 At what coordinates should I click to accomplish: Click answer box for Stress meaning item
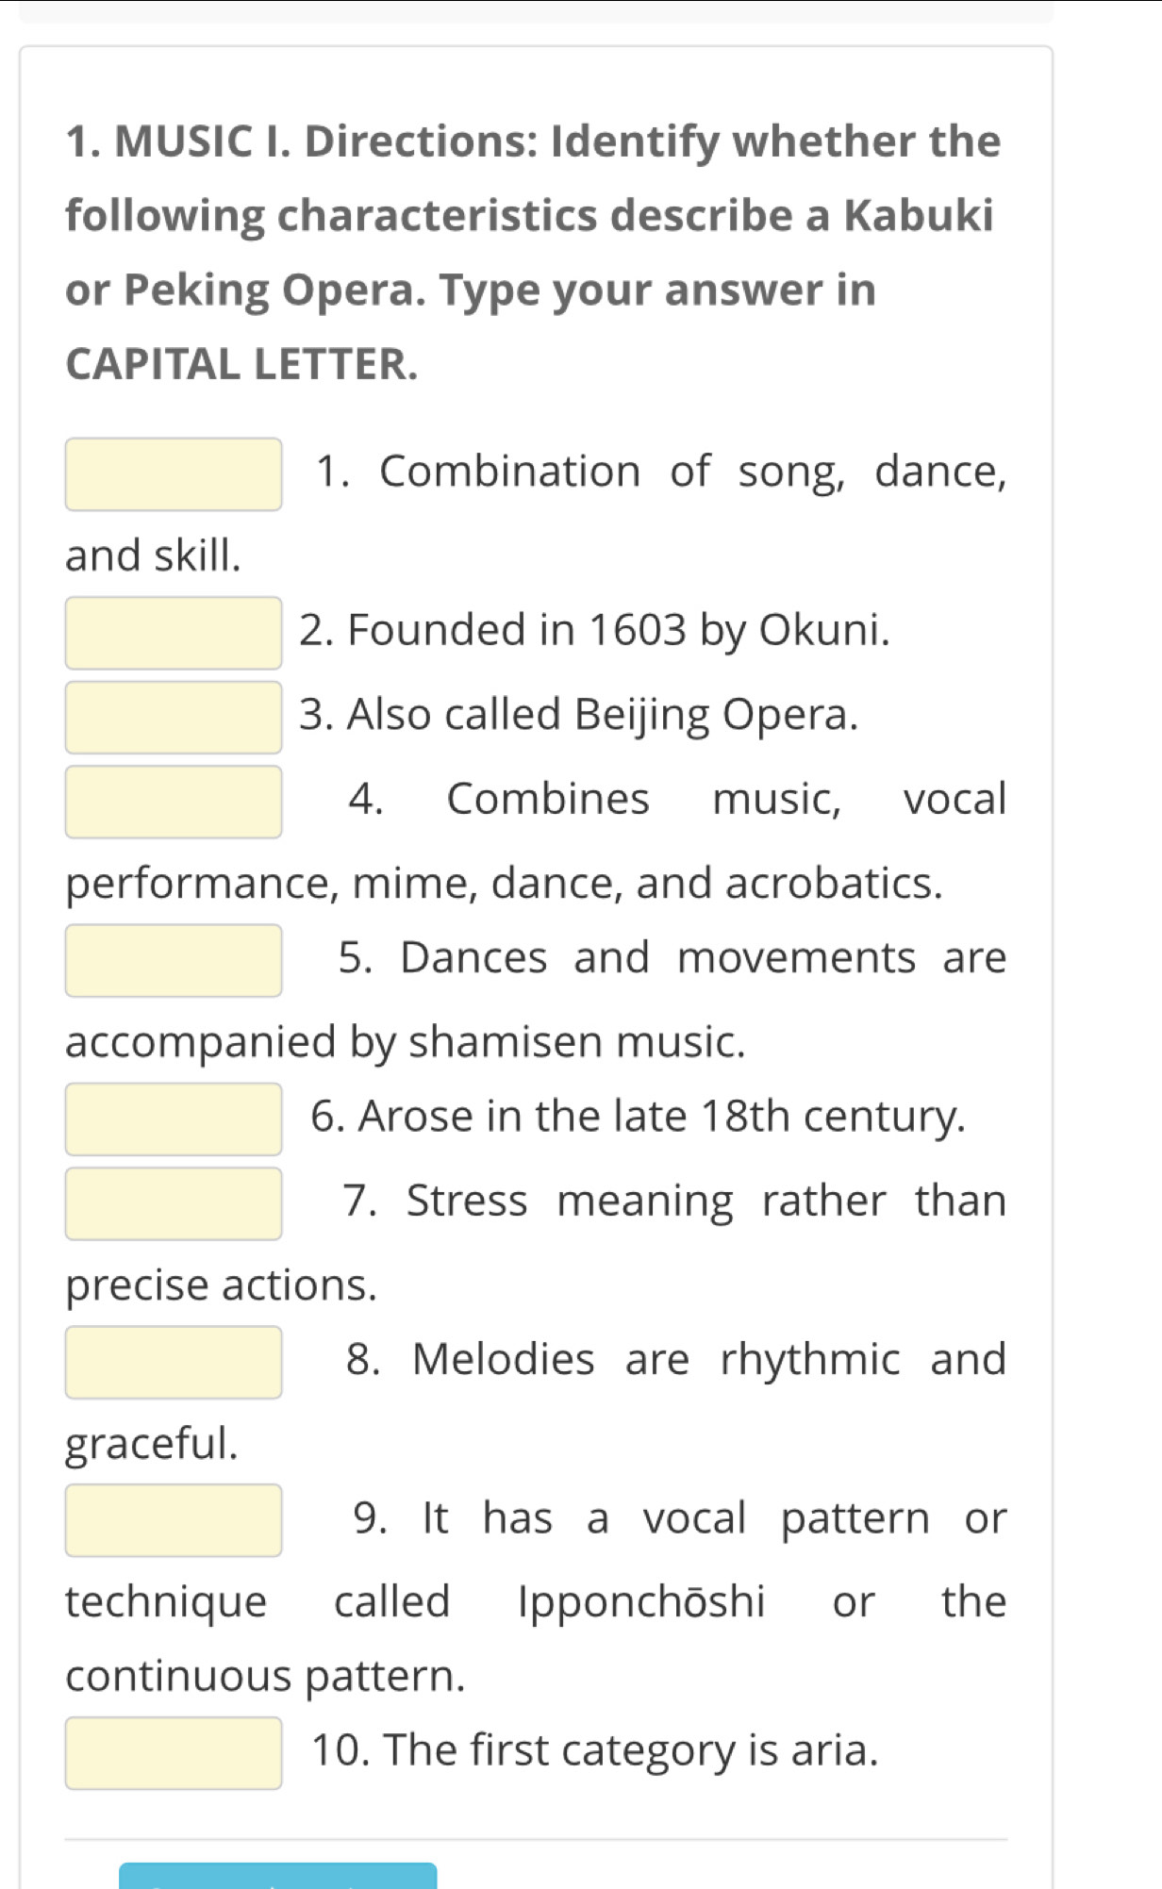[174, 1203]
